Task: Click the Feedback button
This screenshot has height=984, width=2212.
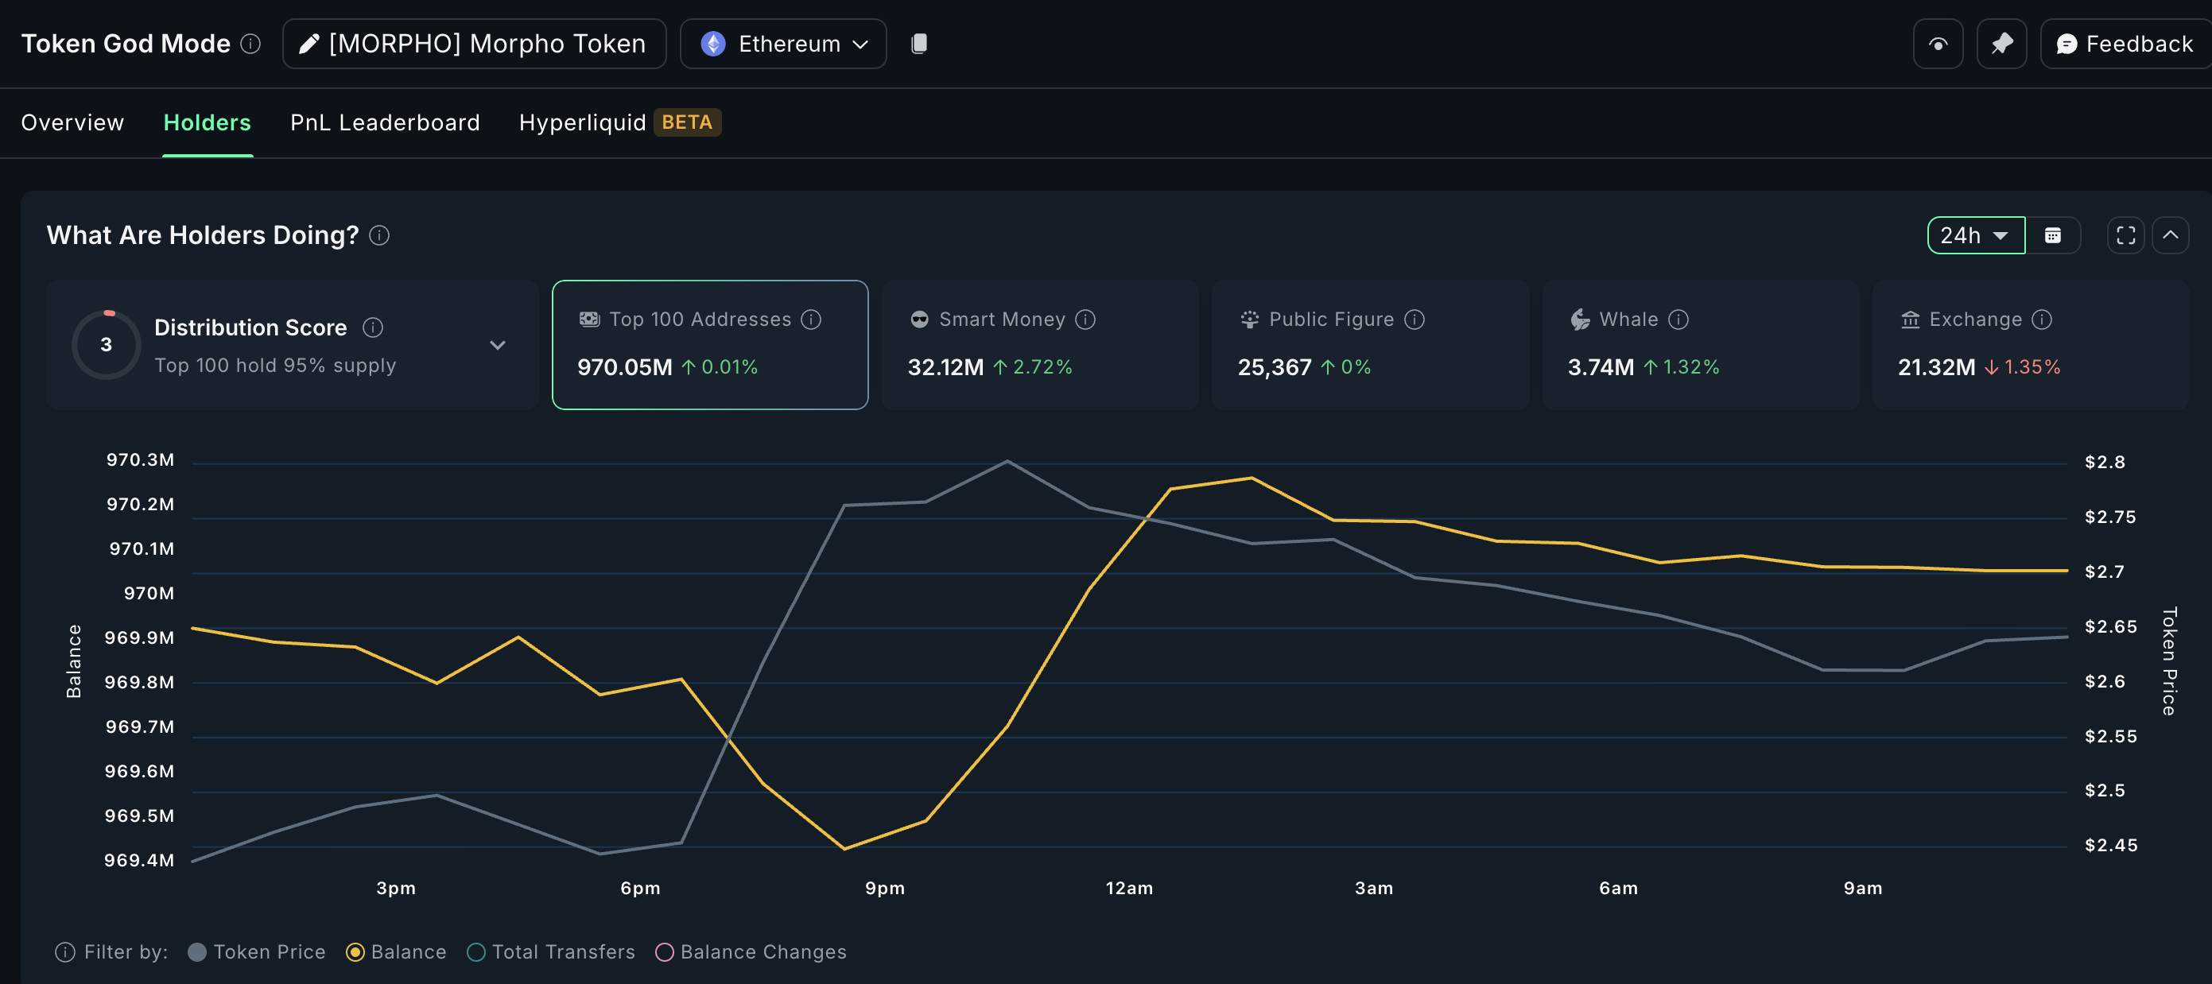Action: pos(2124,43)
